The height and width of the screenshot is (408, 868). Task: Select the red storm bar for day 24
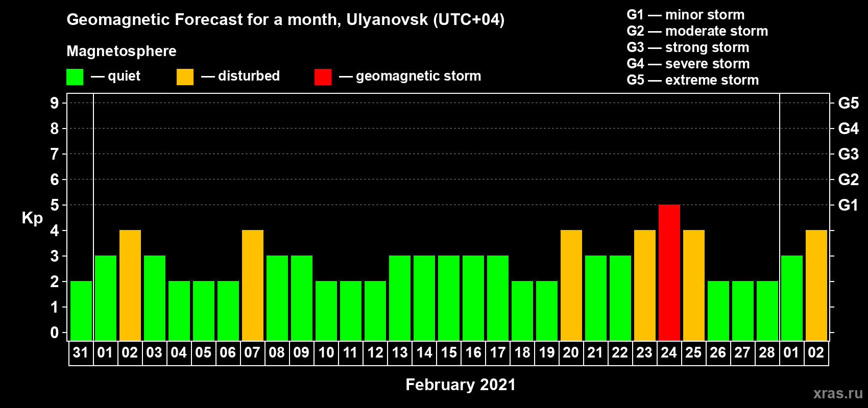coord(669,272)
